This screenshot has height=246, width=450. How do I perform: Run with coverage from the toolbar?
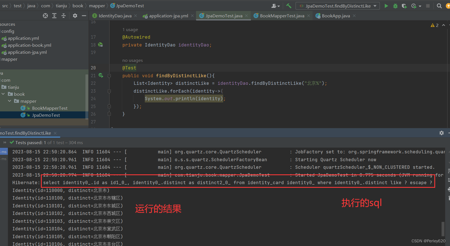tap(404, 6)
